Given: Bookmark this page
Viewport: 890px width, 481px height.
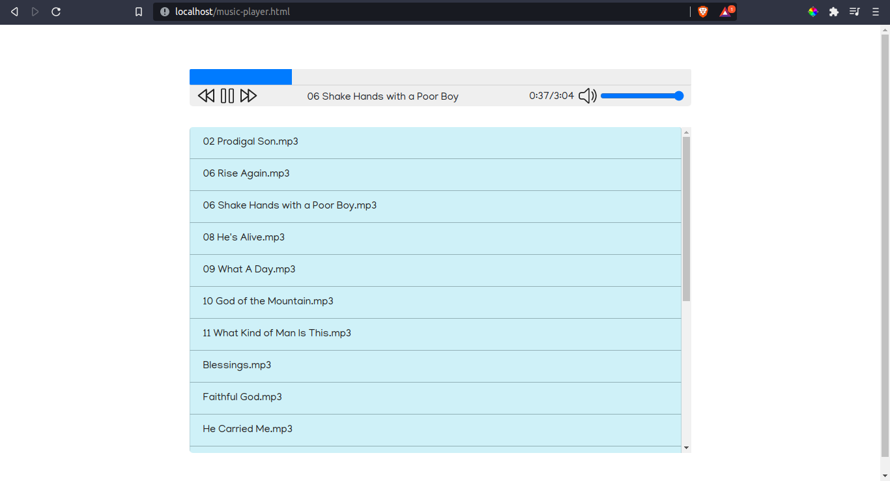Looking at the screenshot, I should point(139,12).
